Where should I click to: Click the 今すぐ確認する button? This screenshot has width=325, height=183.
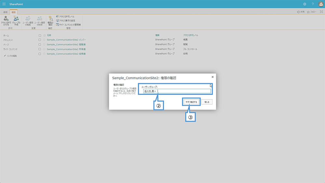[x=191, y=102]
